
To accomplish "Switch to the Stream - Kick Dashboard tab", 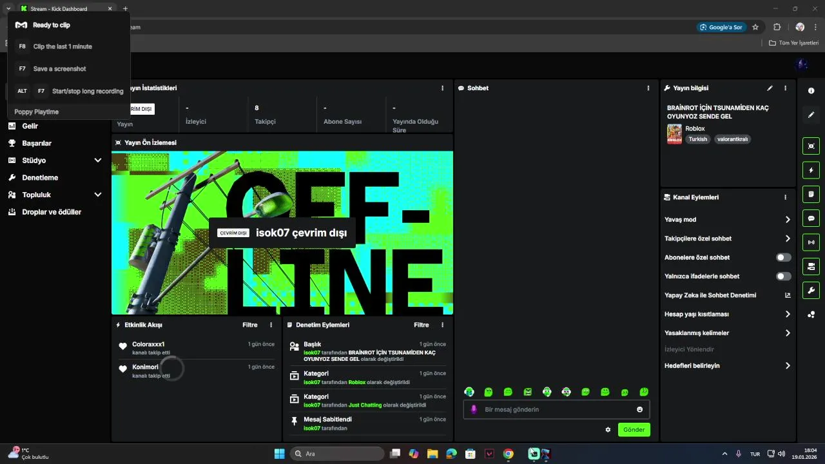I will coord(67,9).
